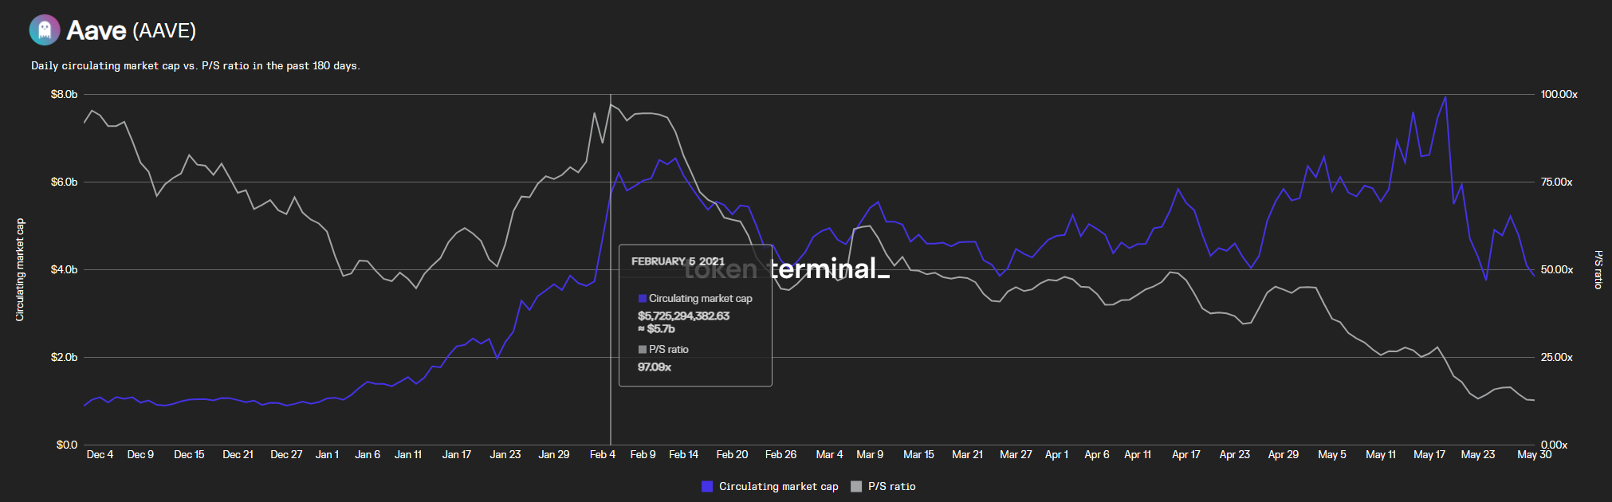Click the gray P/S ratio legend swatch
This screenshot has height=502, width=1612.
pyautogui.click(x=856, y=486)
